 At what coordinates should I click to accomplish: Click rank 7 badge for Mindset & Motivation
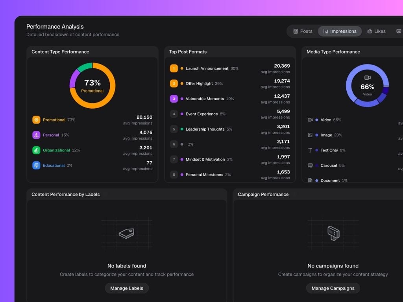(x=174, y=160)
